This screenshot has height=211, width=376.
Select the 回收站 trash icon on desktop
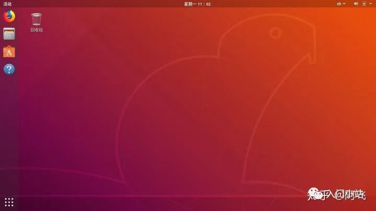[x=37, y=22]
